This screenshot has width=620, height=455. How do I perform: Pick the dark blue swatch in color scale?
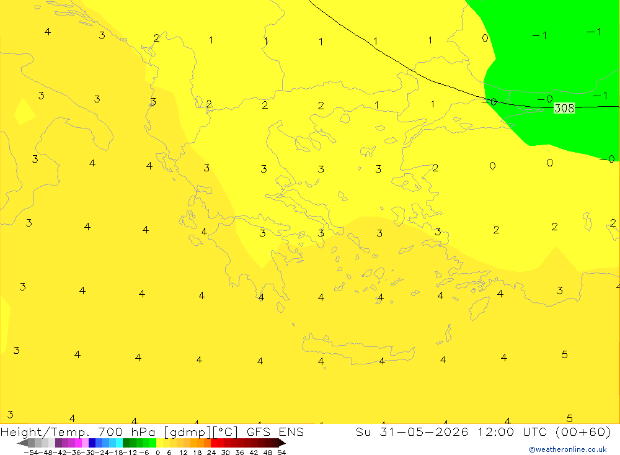92,443
